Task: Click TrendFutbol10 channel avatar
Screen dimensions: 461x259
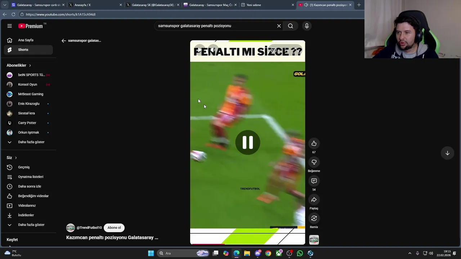Action: [71, 228]
